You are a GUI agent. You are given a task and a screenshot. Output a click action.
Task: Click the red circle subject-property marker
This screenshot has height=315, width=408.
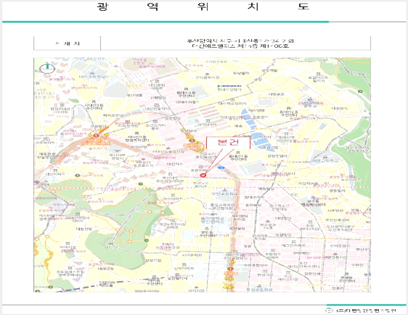[203, 175]
